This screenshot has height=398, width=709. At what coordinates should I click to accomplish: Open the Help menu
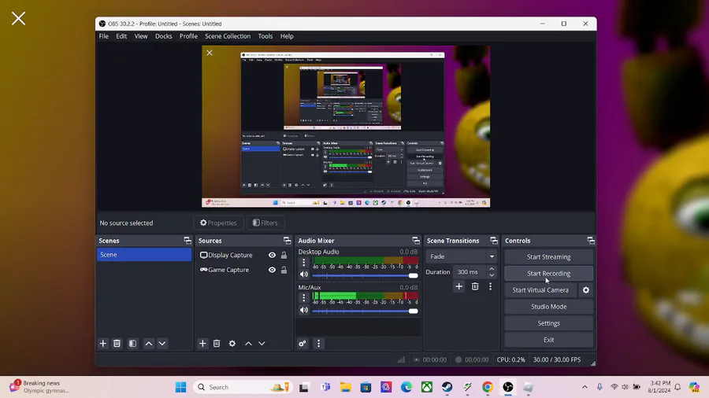pos(287,36)
